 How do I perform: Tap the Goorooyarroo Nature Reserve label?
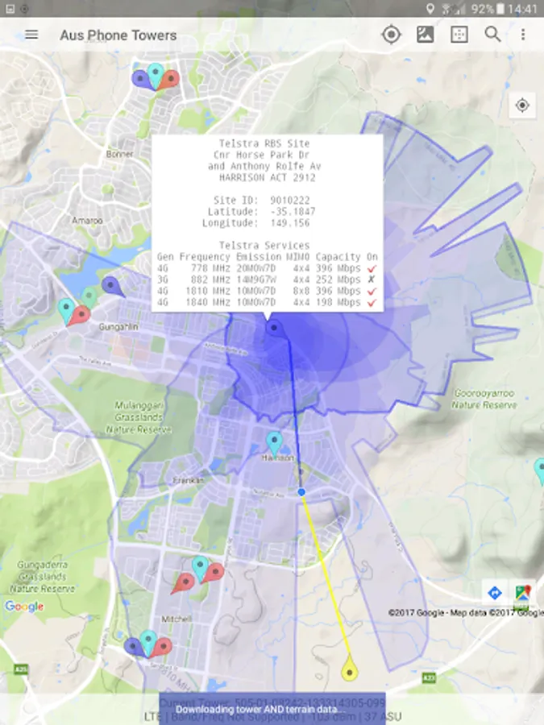pos(484,399)
